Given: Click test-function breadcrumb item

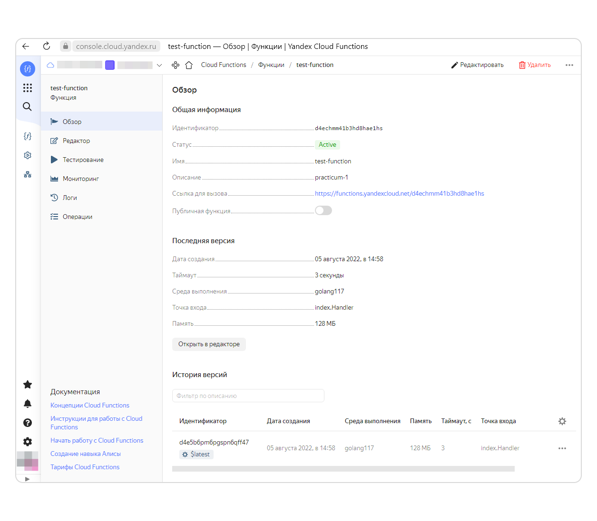Looking at the screenshot, I should point(315,65).
